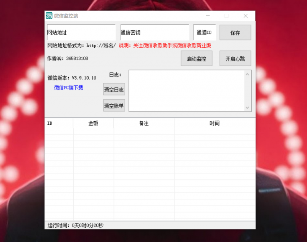Open the 微信PC端下载 download link
This screenshot has height=242, width=307.
[x=69, y=88]
